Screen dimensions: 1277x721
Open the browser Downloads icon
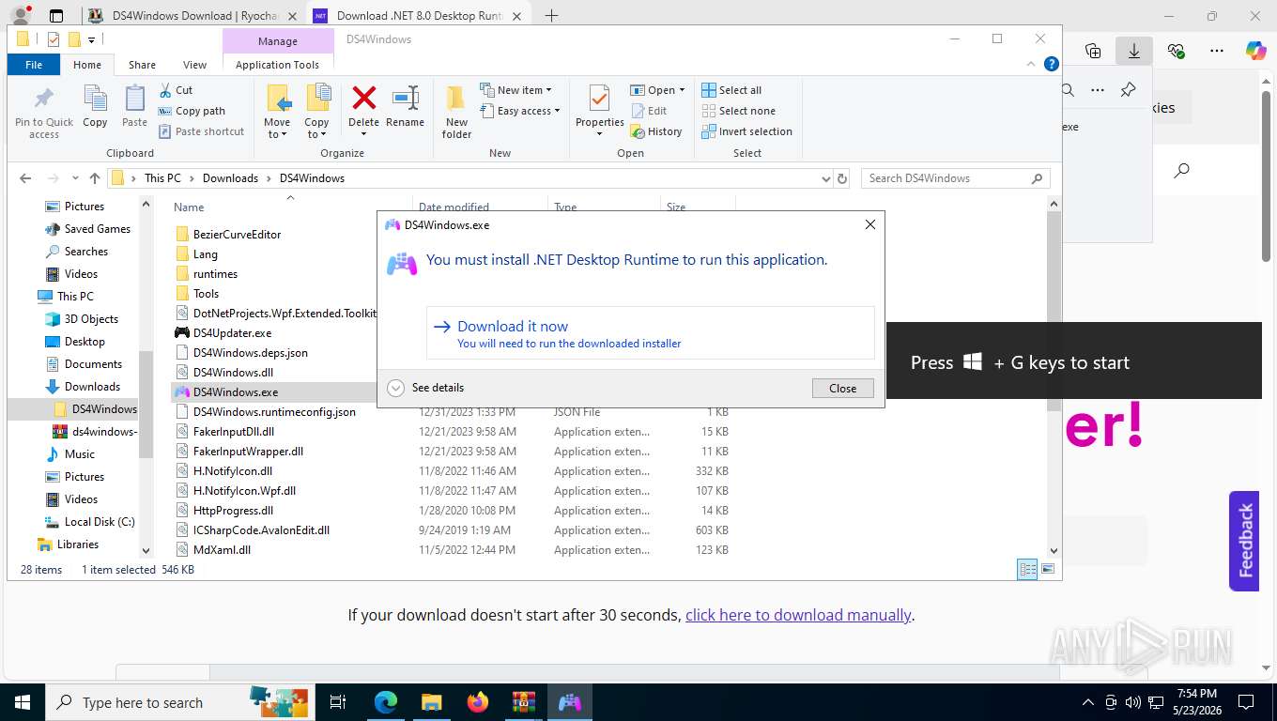pyautogui.click(x=1134, y=52)
